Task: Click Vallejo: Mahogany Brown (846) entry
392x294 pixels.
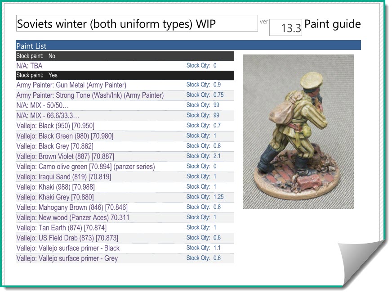Action: (72, 208)
